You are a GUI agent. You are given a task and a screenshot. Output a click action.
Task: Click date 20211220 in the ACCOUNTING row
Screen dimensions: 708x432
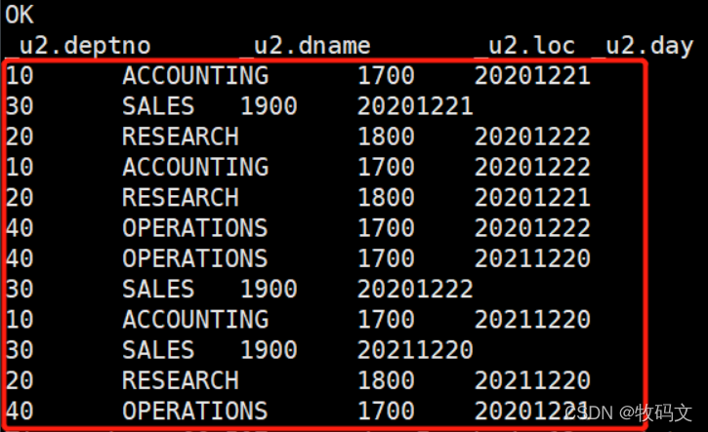(x=532, y=320)
